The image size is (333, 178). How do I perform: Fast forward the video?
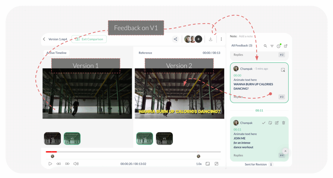coord(67,164)
